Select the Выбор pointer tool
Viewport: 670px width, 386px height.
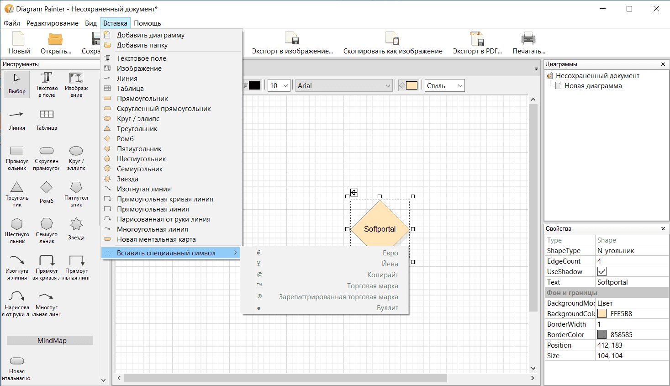[17, 85]
